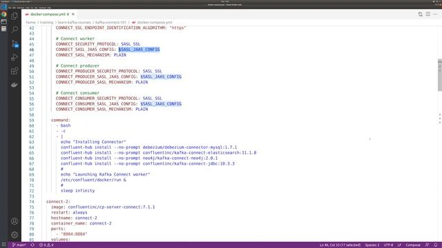
Task: Click 'command:' key on line 59
Action: [61, 120]
